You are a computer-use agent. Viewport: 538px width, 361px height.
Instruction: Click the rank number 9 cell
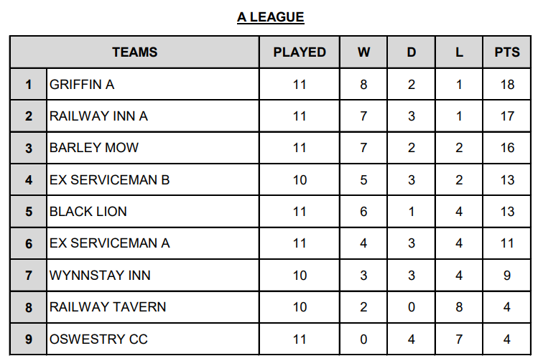[x=29, y=339]
